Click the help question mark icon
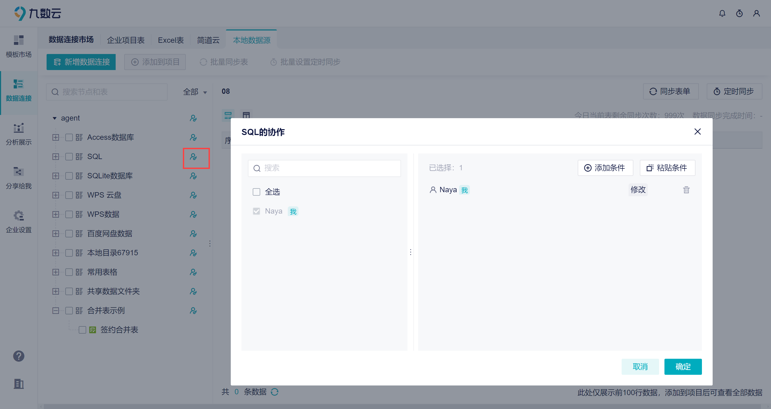Screen dimensions: 771x409 coord(18,356)
